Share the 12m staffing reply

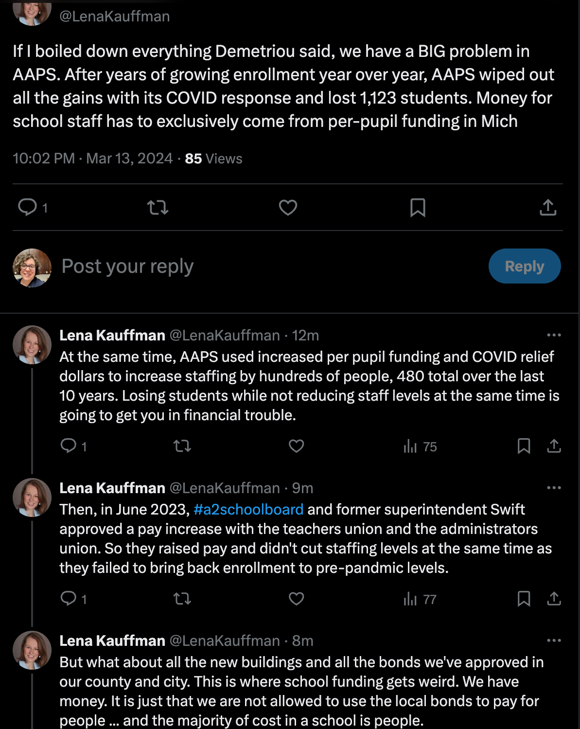click(x=554, y=446)
